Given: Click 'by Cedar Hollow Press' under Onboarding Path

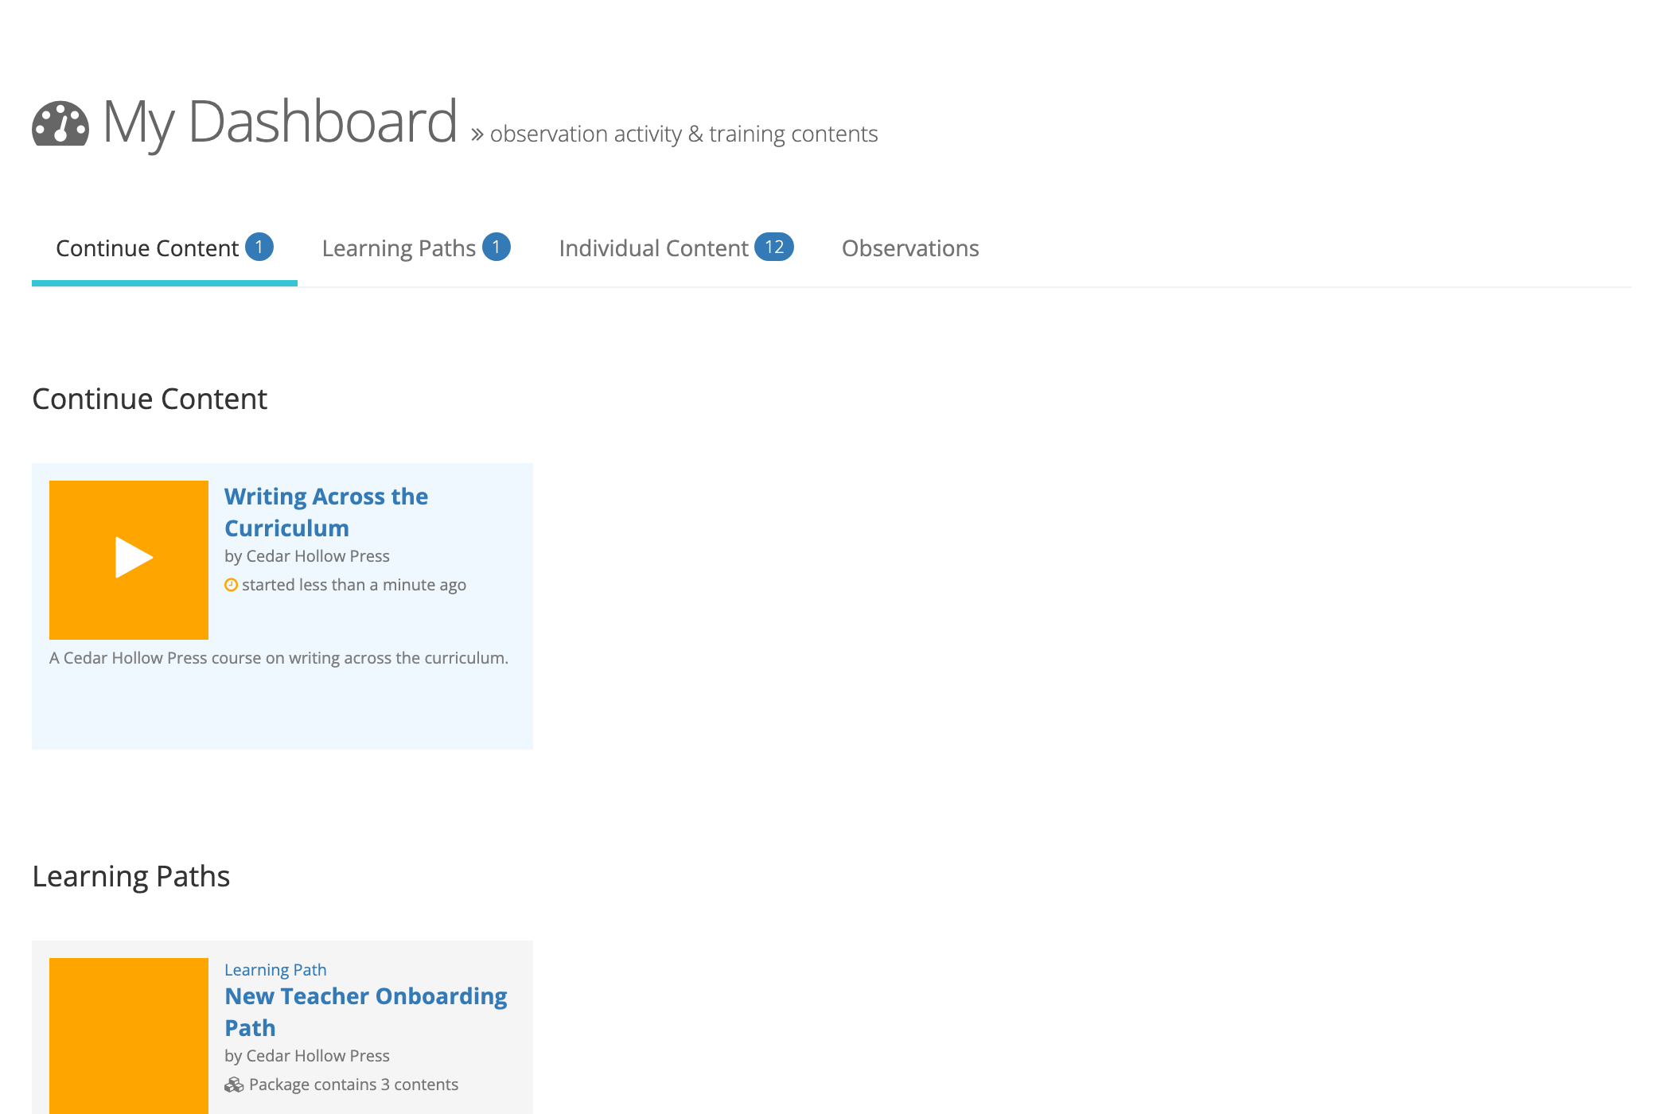Looking at the screenshot, I should (x=307, y=1056).
